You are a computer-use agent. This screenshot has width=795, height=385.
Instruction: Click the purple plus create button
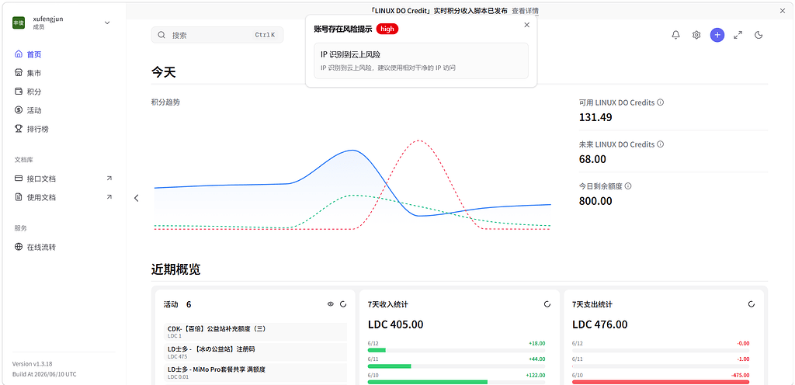pyautogui.click(x=717, y=35)
